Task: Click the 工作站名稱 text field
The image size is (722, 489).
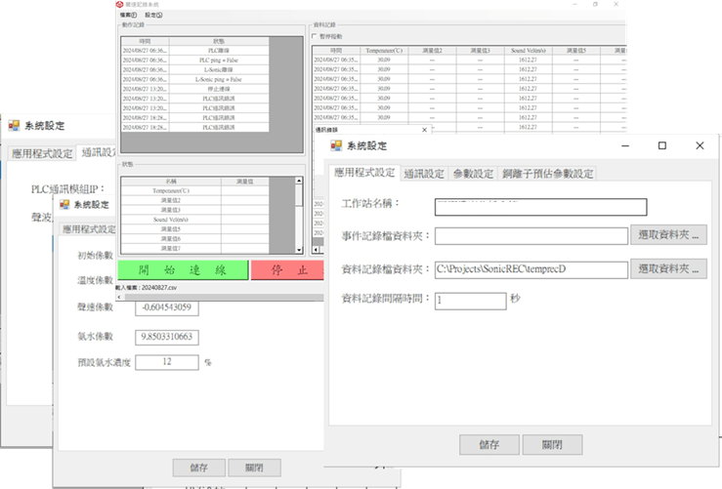Action: tap(540, 206)
